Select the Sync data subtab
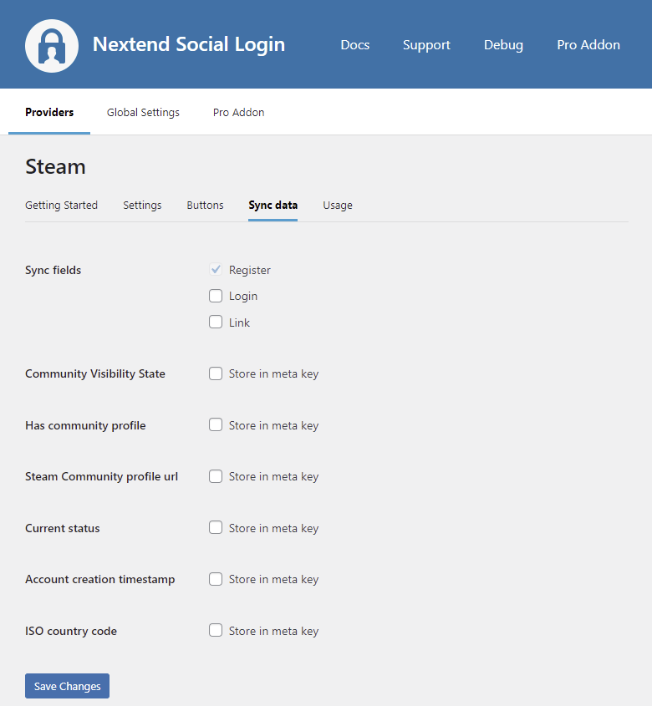 [x=273, y=206]
